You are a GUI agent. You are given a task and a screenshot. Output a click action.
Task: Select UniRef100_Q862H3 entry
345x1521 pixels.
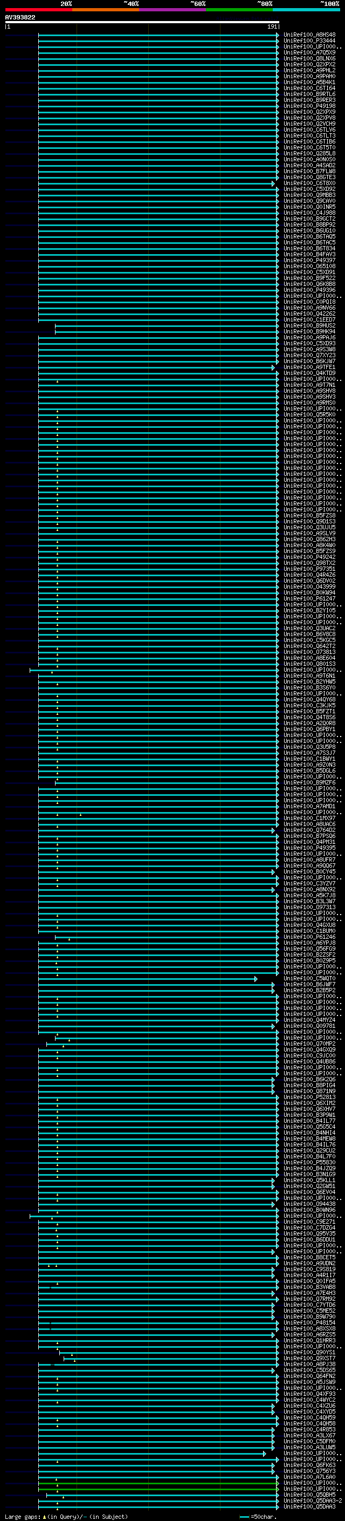309,539
